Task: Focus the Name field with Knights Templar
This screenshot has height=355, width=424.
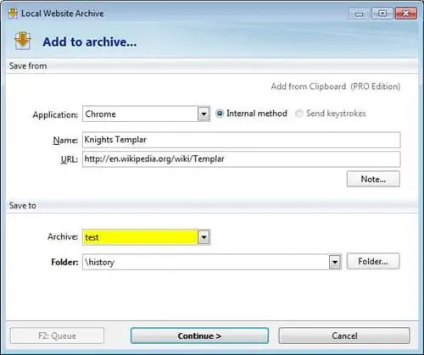Action: click(x=242, y=140)
